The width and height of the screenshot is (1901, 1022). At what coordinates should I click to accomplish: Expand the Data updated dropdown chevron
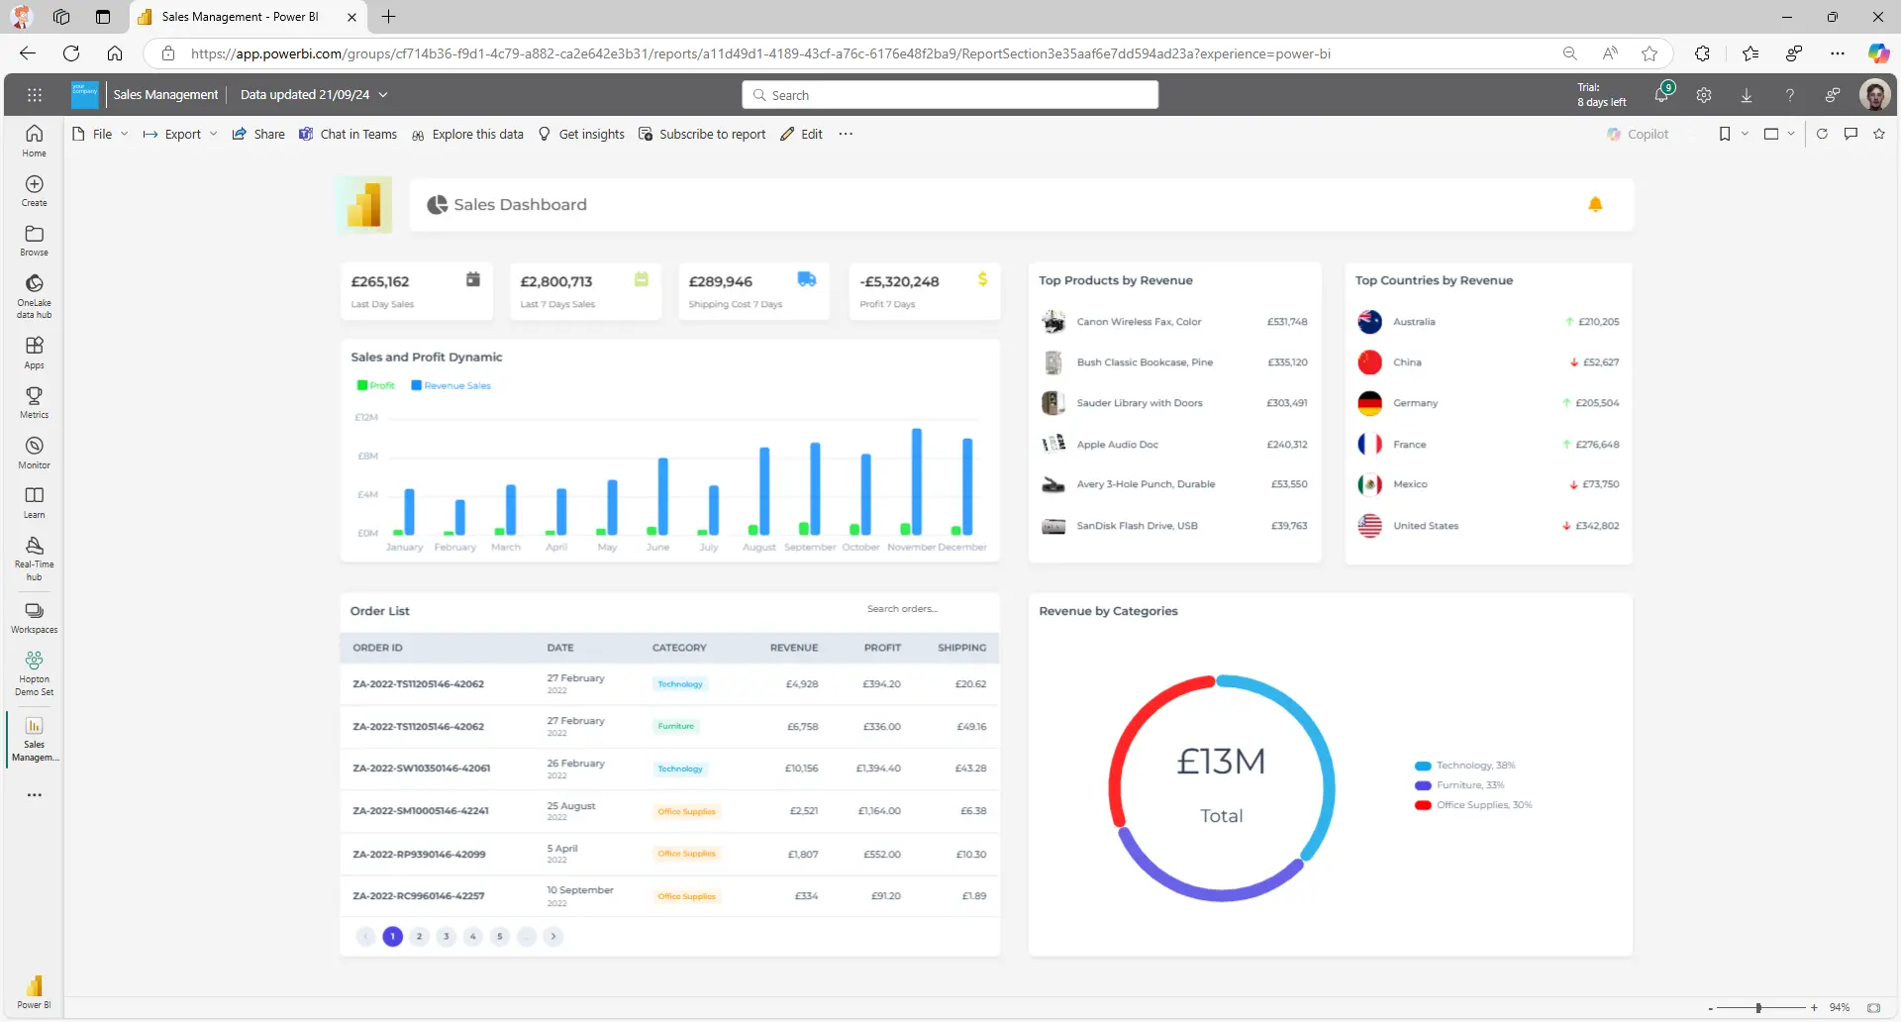coord(383,95)
